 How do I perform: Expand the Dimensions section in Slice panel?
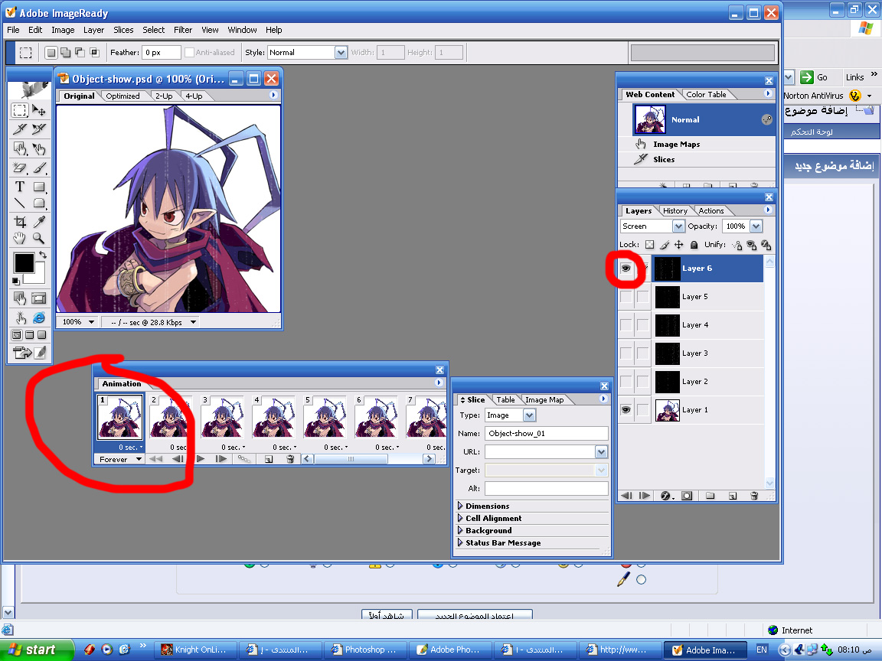(461, 506)
